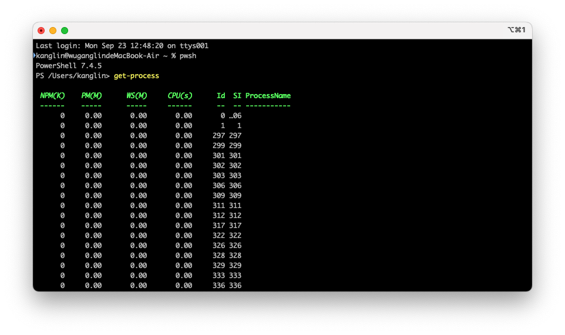565x335 pixels.
Task: Click the PM(M) column header
Action: point(92,96)
